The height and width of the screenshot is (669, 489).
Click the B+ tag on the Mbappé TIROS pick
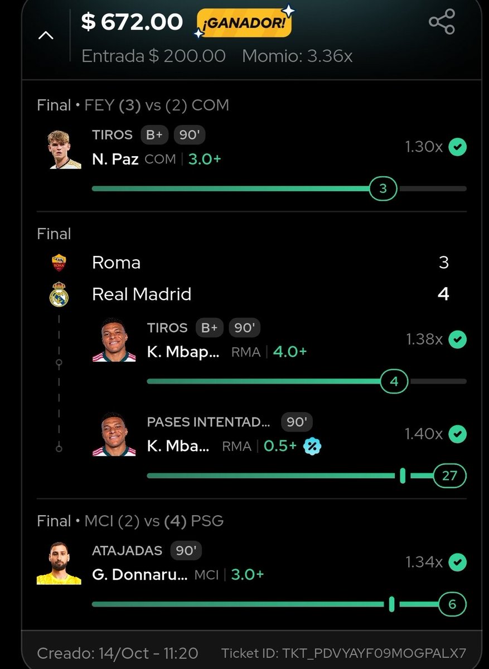[210, 328]
